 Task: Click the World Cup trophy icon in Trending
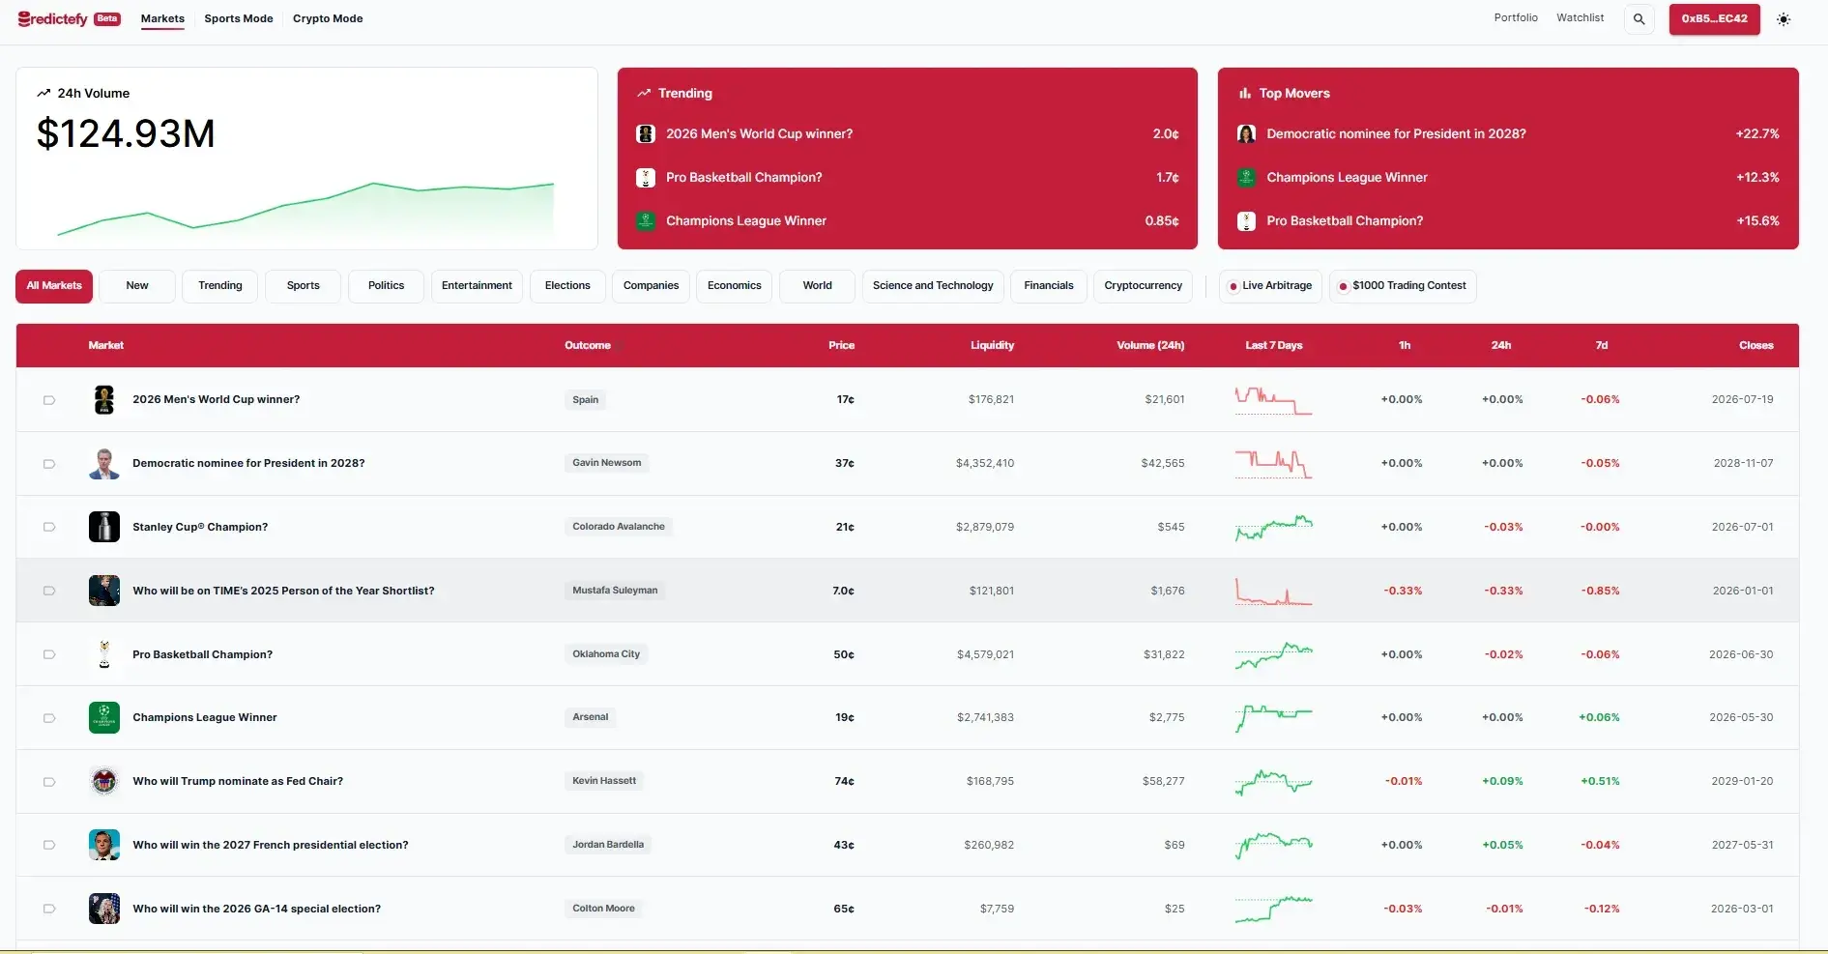coord(646,134)
